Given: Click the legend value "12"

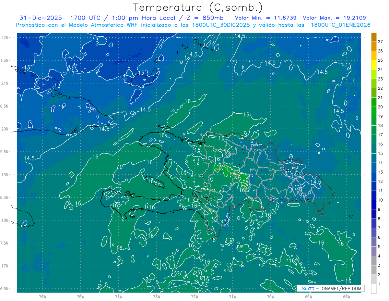Looking at the screenshot, I should [381, 181].
